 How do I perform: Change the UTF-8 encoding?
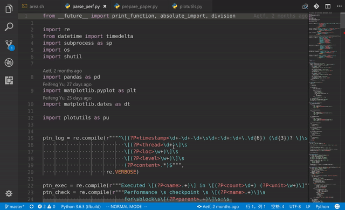coord(295,206)
